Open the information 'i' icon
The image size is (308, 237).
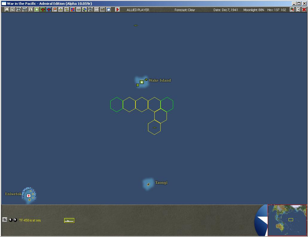(x=31, y=10)
